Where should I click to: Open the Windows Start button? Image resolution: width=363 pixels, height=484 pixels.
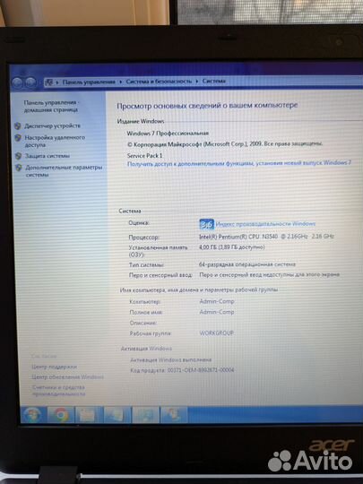32,415
